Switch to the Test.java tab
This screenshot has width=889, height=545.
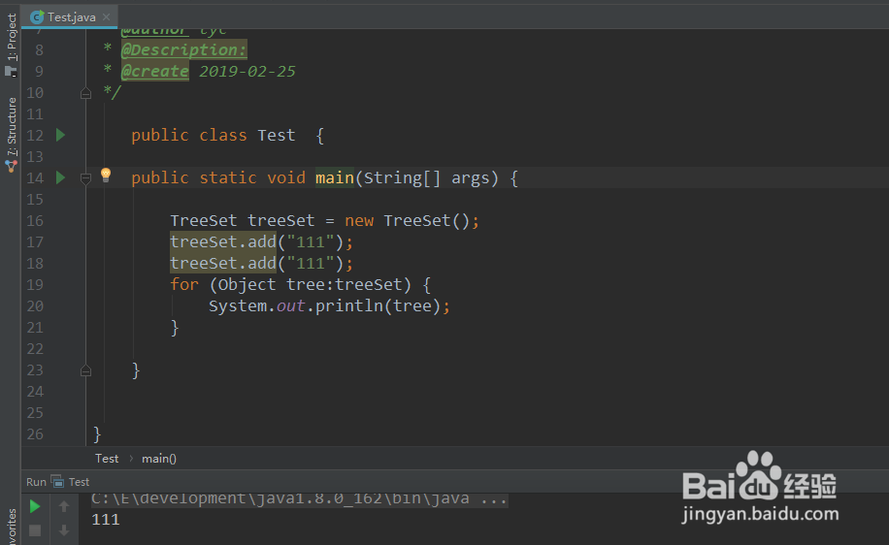[x=69, y=17]
